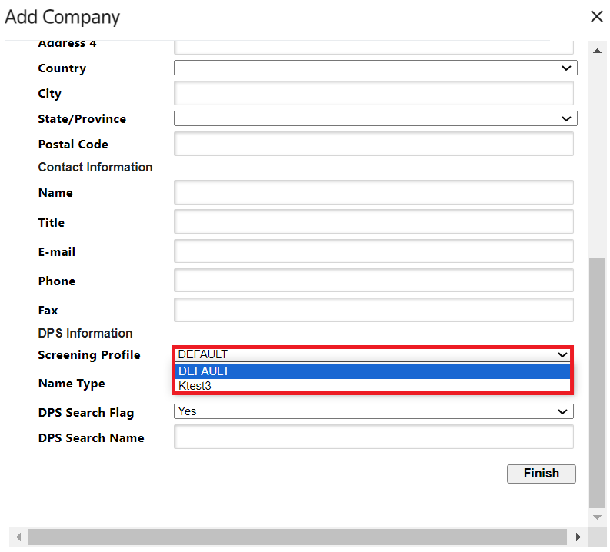Click the vertical scrollbar down arrow
Screen dimensions: 610x552
[597, 517]
